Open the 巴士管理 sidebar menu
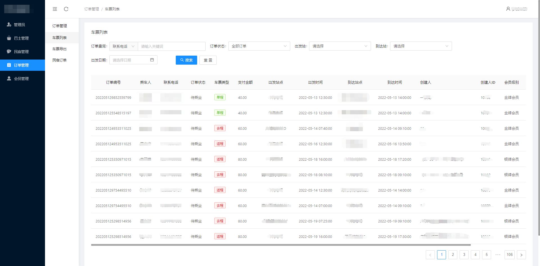Screen dimensions: 540x266 point(22,38)
